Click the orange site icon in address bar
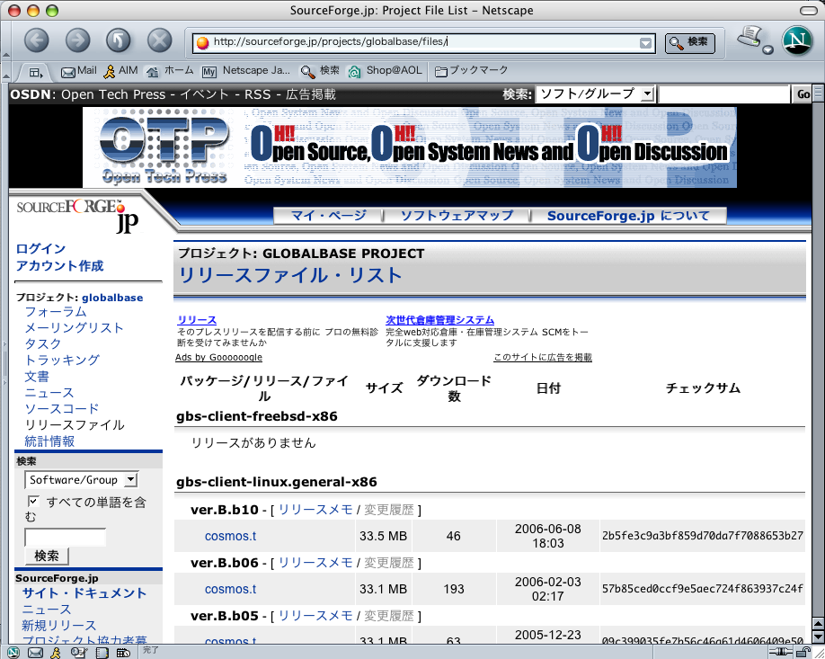The image size is (825, 659). coord(202,42)
